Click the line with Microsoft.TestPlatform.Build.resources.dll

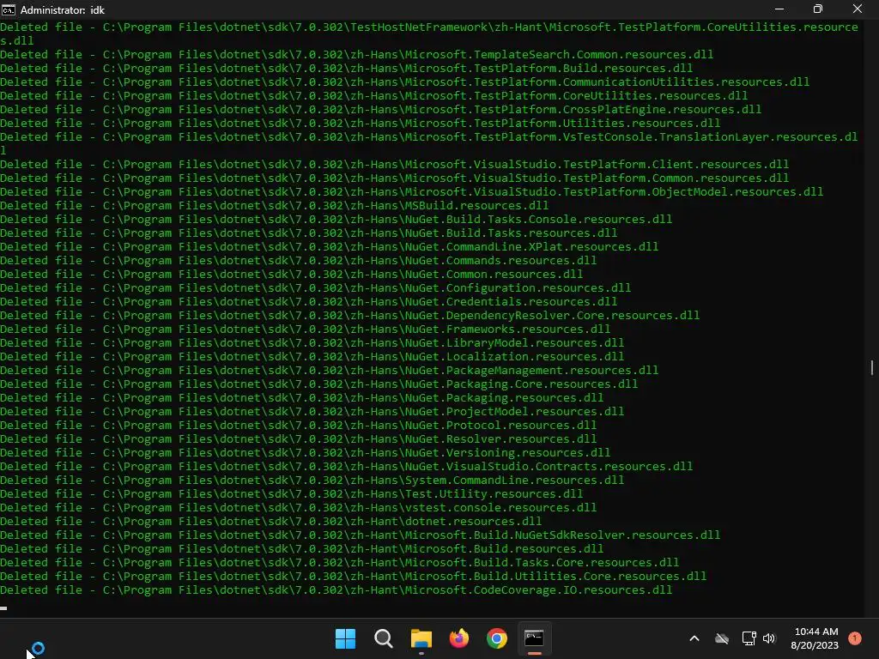pos(347,69)
